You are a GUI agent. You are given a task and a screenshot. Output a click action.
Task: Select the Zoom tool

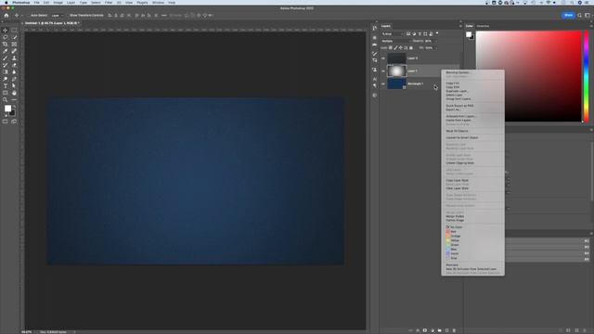tap(6, 99)
